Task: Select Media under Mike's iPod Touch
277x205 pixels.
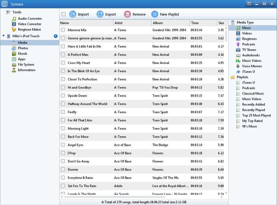Action: 30,43
